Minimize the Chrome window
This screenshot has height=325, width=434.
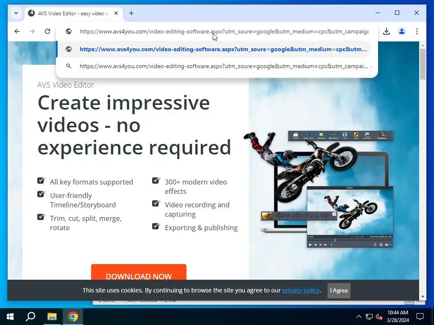point(378,13)
